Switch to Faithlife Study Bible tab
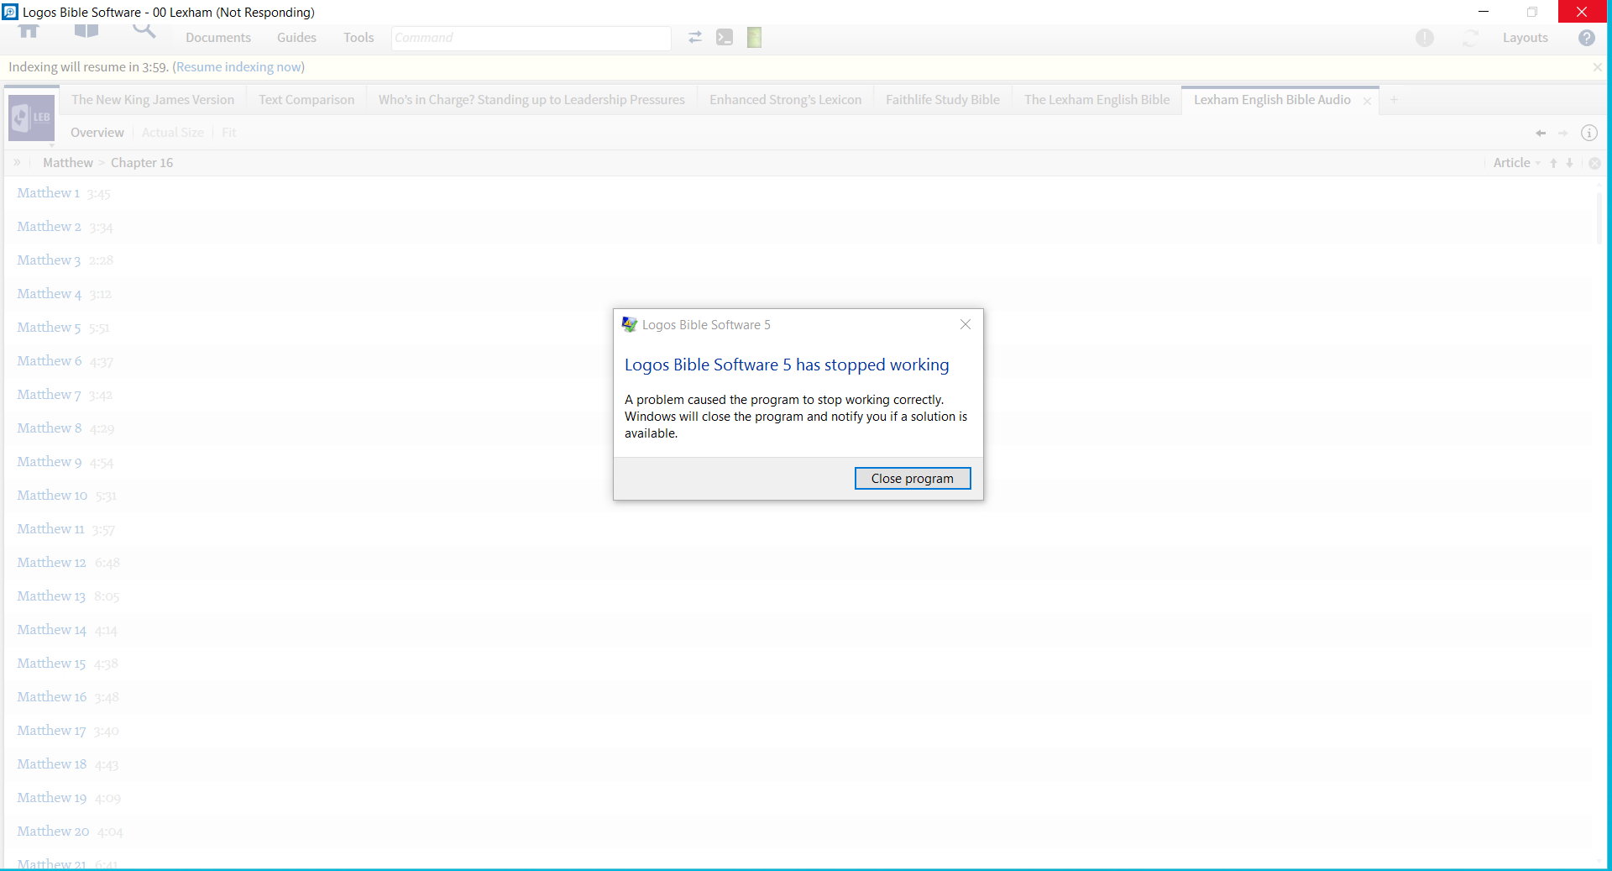1612x871 pixels. click(x=943, y=100)
